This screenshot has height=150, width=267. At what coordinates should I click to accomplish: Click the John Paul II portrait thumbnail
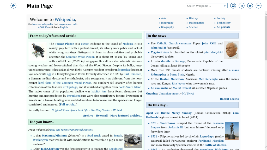pos(231,50)
